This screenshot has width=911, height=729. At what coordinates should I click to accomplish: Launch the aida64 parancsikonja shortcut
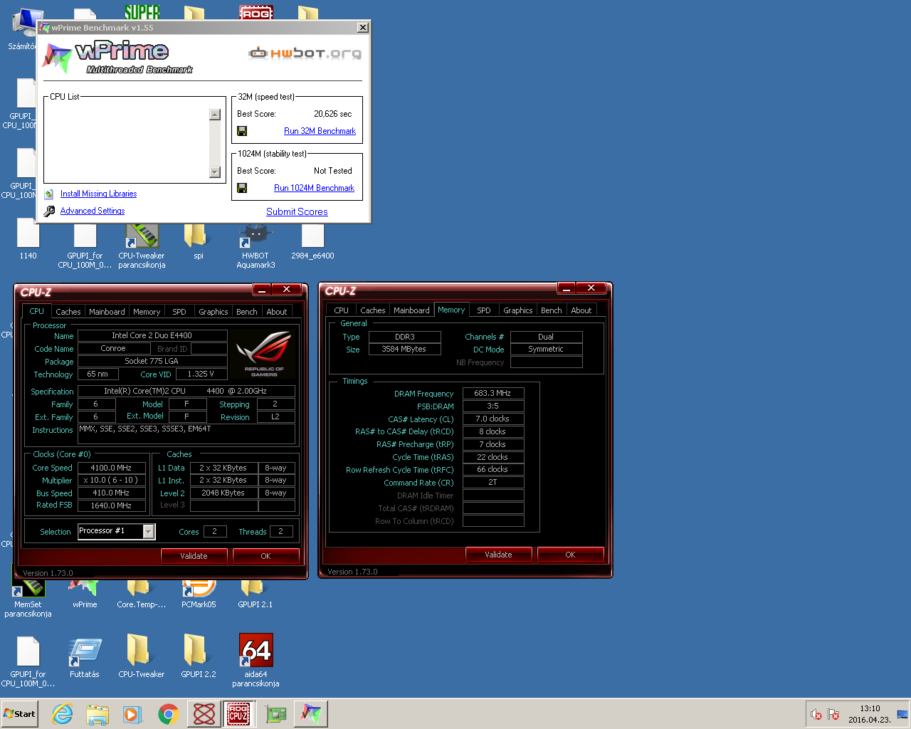256,661
